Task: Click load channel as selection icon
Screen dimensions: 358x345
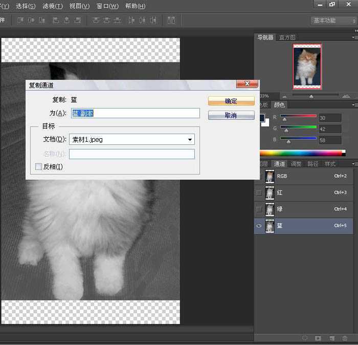Action: 305,338
